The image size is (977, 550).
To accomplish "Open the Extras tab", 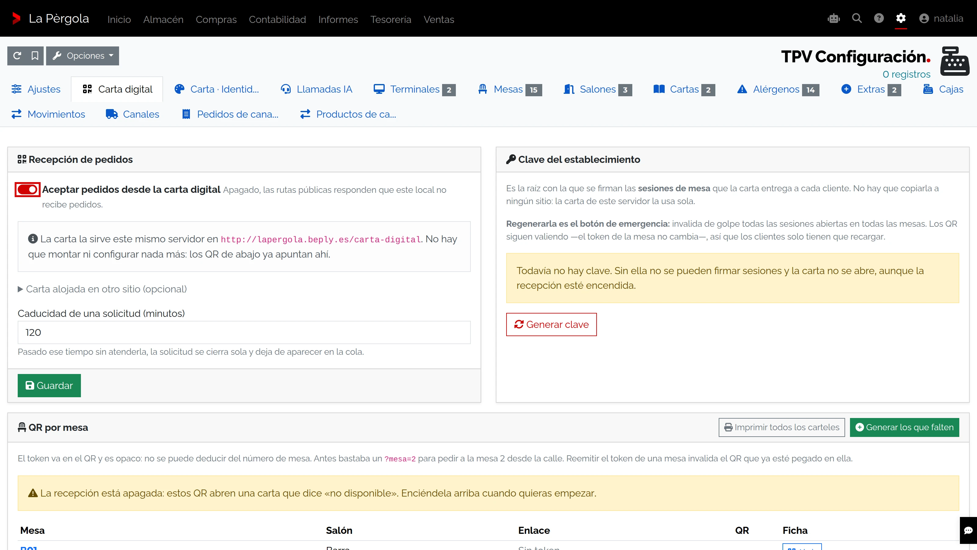I will 871,89.
